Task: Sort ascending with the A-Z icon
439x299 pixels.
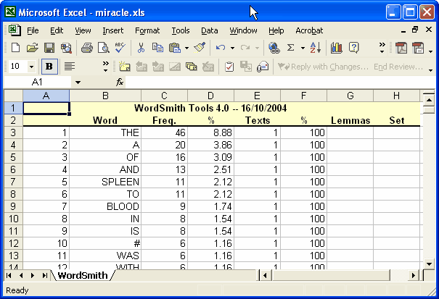Action: [316, 48]
